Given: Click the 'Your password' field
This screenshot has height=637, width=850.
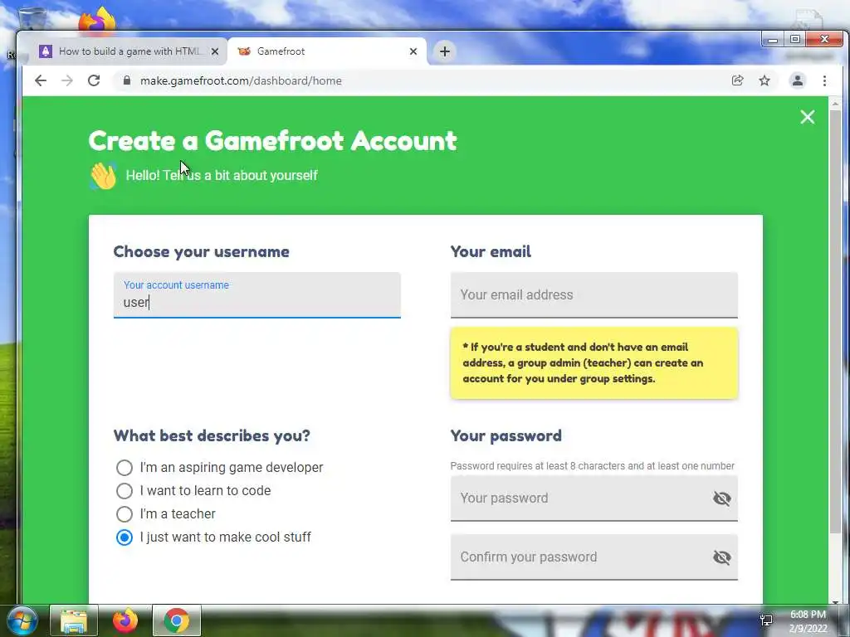Looking at the screenshot, I should 580,498.
